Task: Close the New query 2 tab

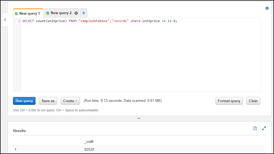Action: pos(76,13)
